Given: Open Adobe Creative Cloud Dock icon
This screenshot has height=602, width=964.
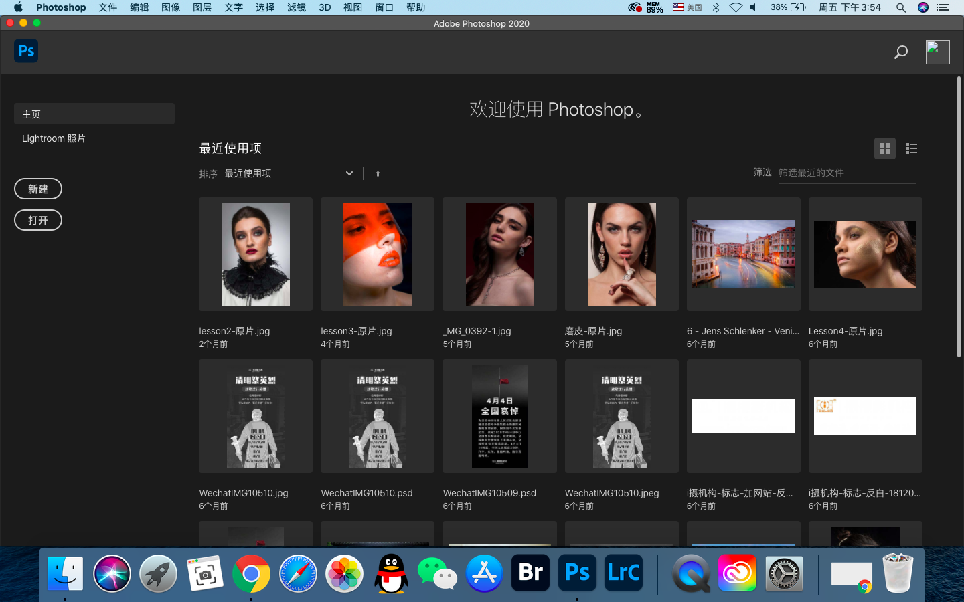Looking at the screenshot, I should tap(737, 573).
